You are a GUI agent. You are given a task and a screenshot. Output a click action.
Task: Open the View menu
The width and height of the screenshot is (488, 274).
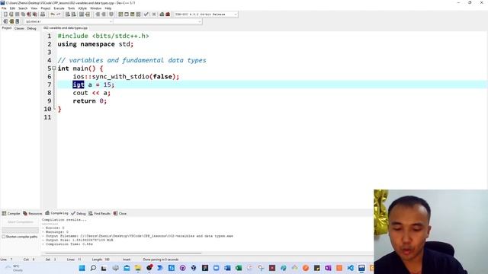(x=34, y=8)
